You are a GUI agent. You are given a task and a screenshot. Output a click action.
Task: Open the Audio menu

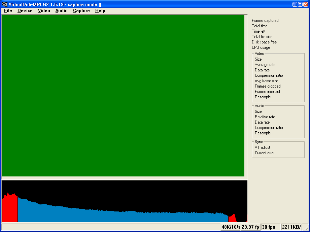tap(62, 11)
